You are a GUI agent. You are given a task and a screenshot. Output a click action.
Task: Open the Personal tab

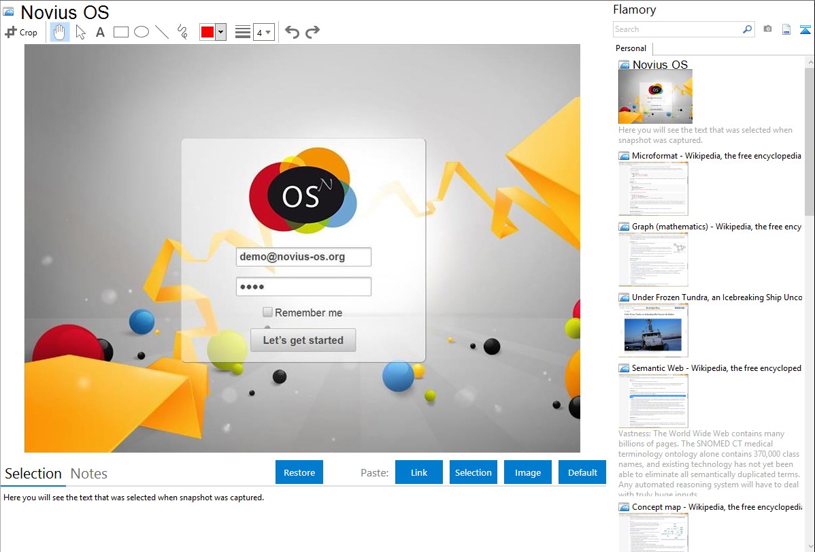click(x=631, y=48)
